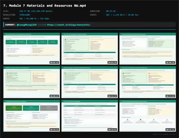Image resolution: width=179 pixels, height=138 pixels.
Task: Select the frame at 00:13:42
Action: point(148,82)
